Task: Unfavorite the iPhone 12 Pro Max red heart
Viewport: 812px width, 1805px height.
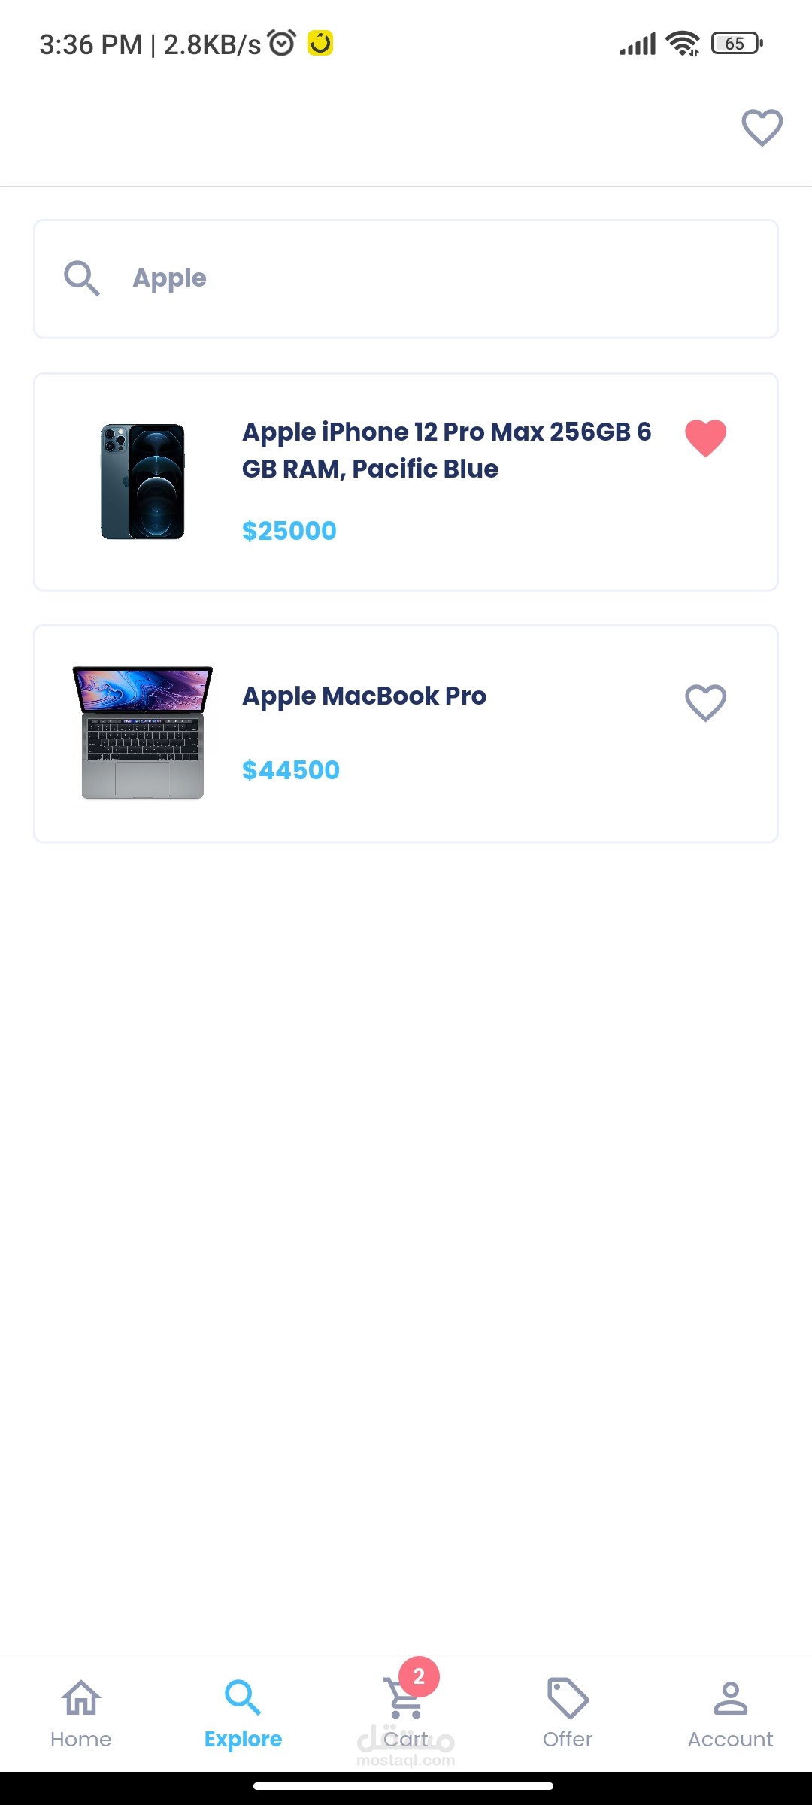Action: point(705,438)
